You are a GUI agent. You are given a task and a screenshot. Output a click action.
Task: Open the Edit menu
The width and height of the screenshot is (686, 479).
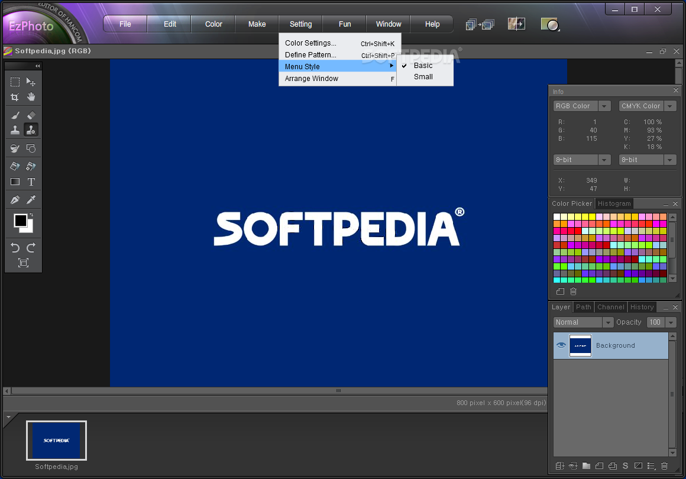click(x=170, y=24)
